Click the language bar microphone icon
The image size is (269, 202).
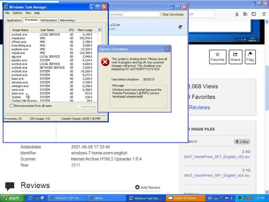tap(222, 198)
